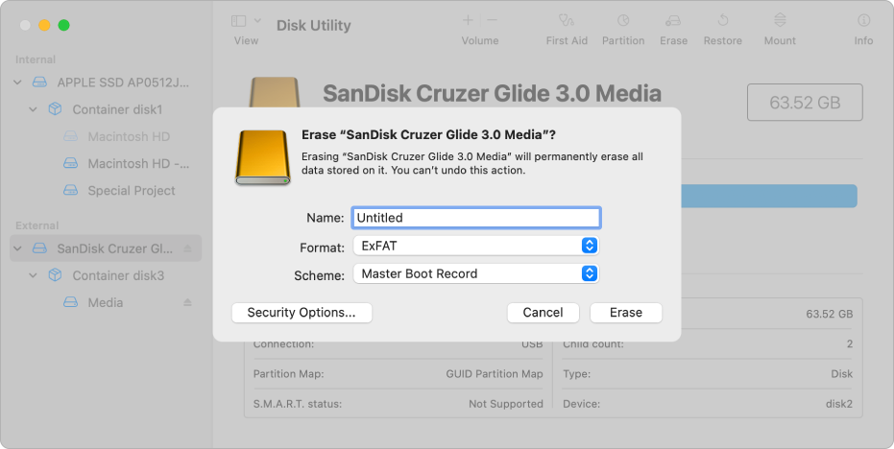Eject the Media volume
The width and height of the screenshot is (894, 449).
[187, 302]
